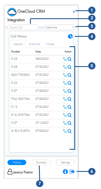Switch to the Outbound tab
Viewport: 101px width, 189px height.
[x=34, y=44]
